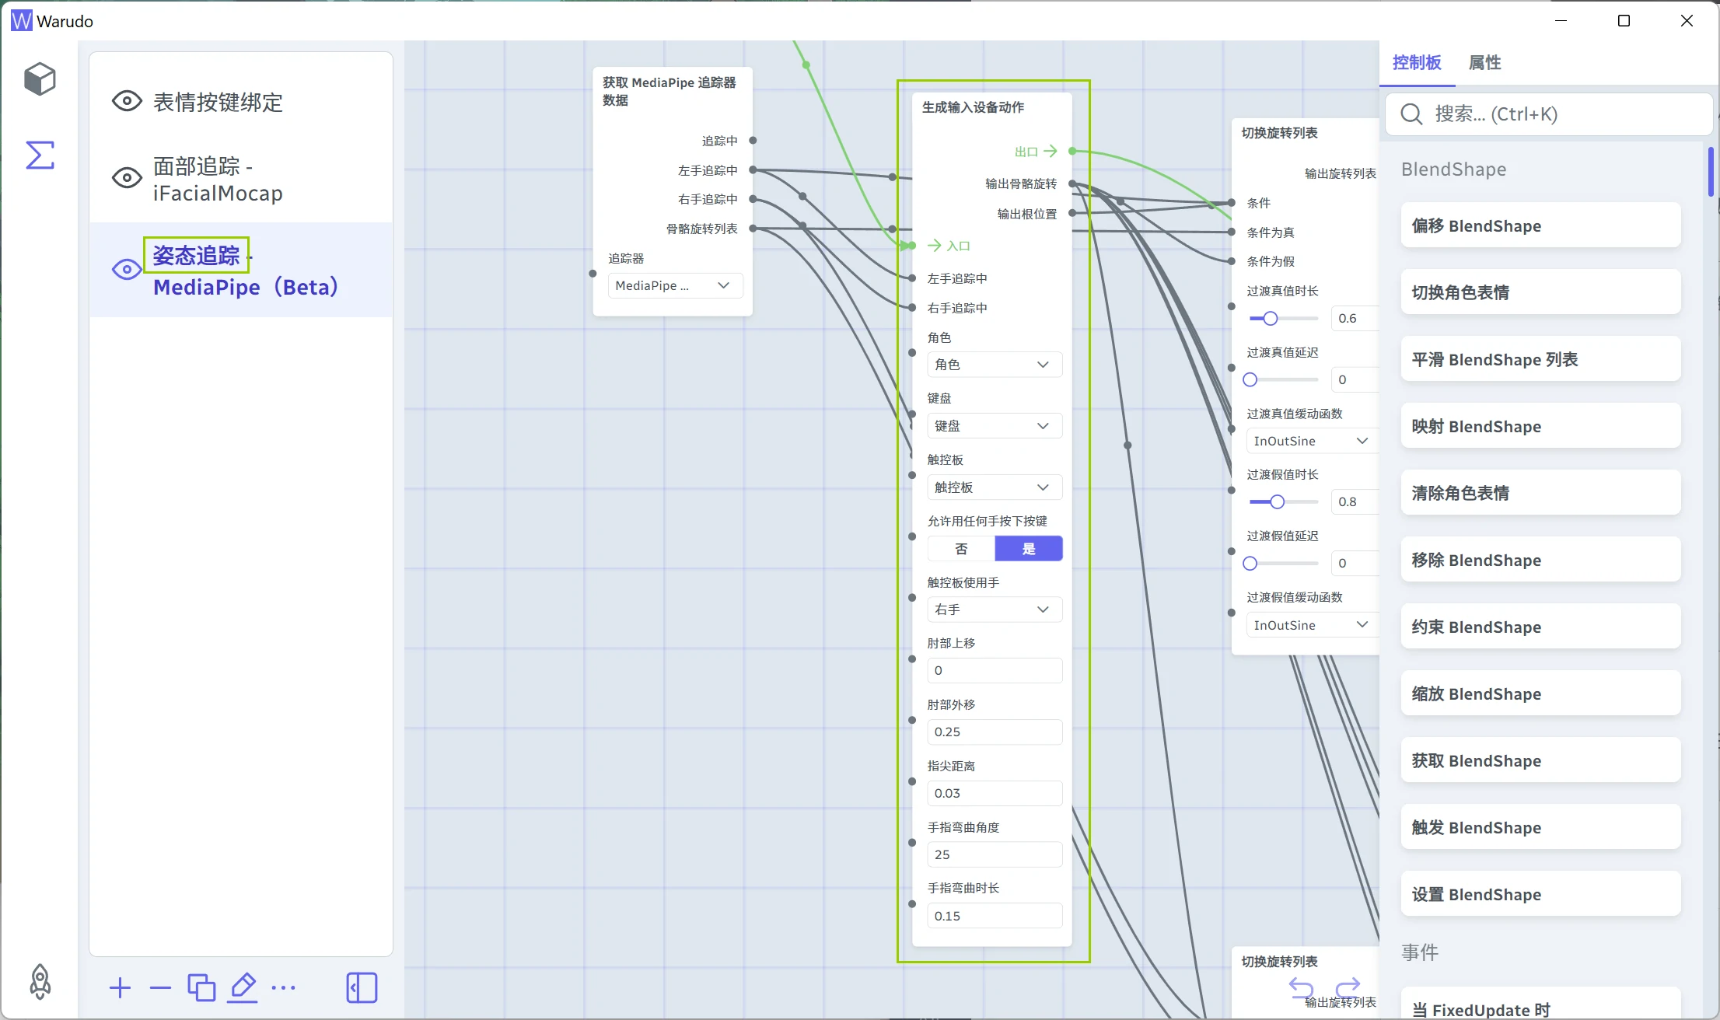
Task: Click the redo arrow icon
Action: coord(1348,987)
